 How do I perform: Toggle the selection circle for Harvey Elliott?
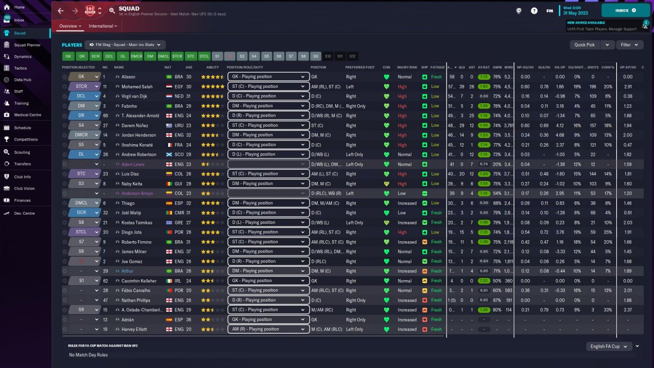tap(65, 330)
